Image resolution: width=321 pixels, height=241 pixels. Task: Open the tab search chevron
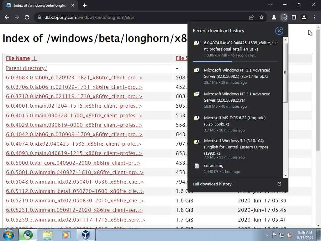pos(271,4)
